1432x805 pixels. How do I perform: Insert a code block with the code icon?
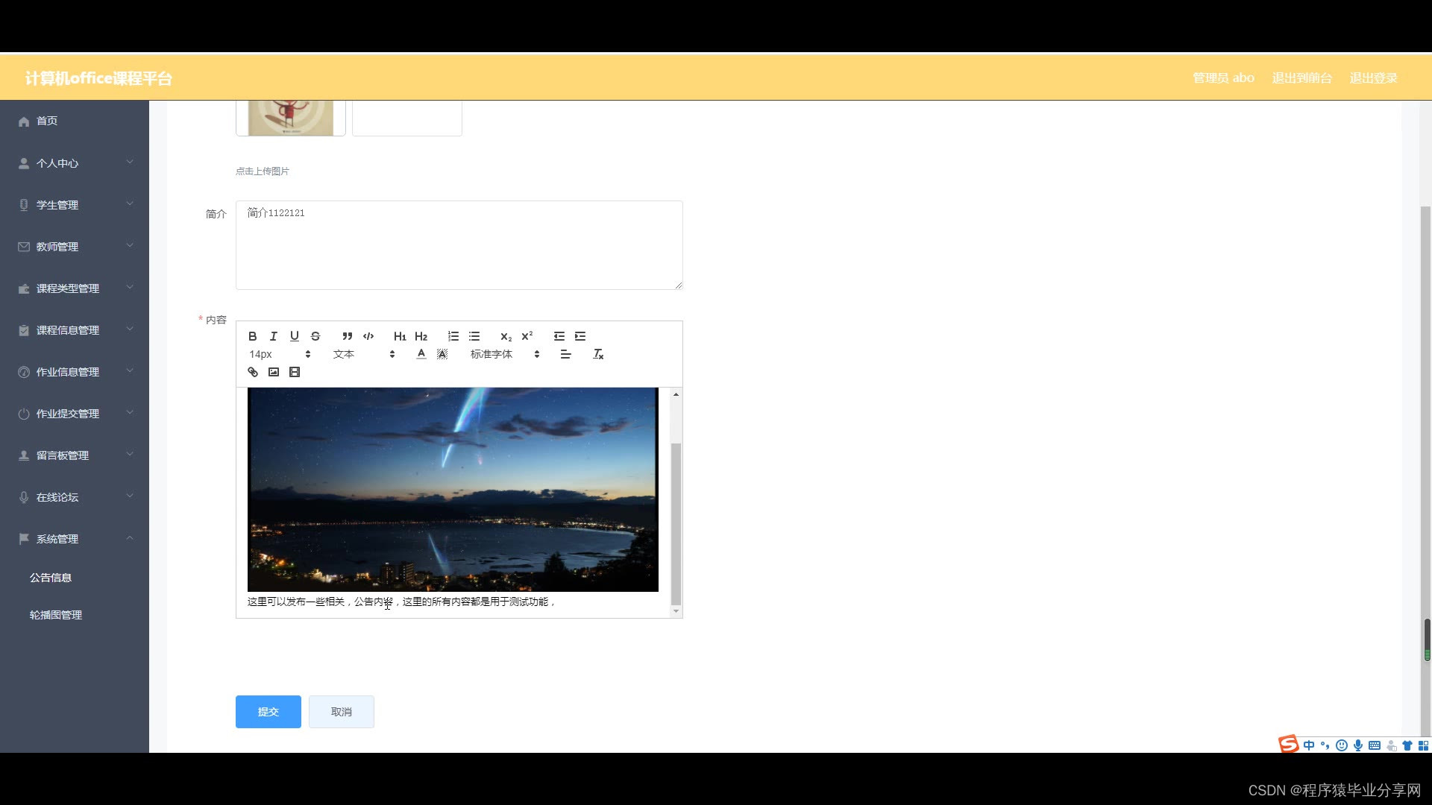point(368,336)
